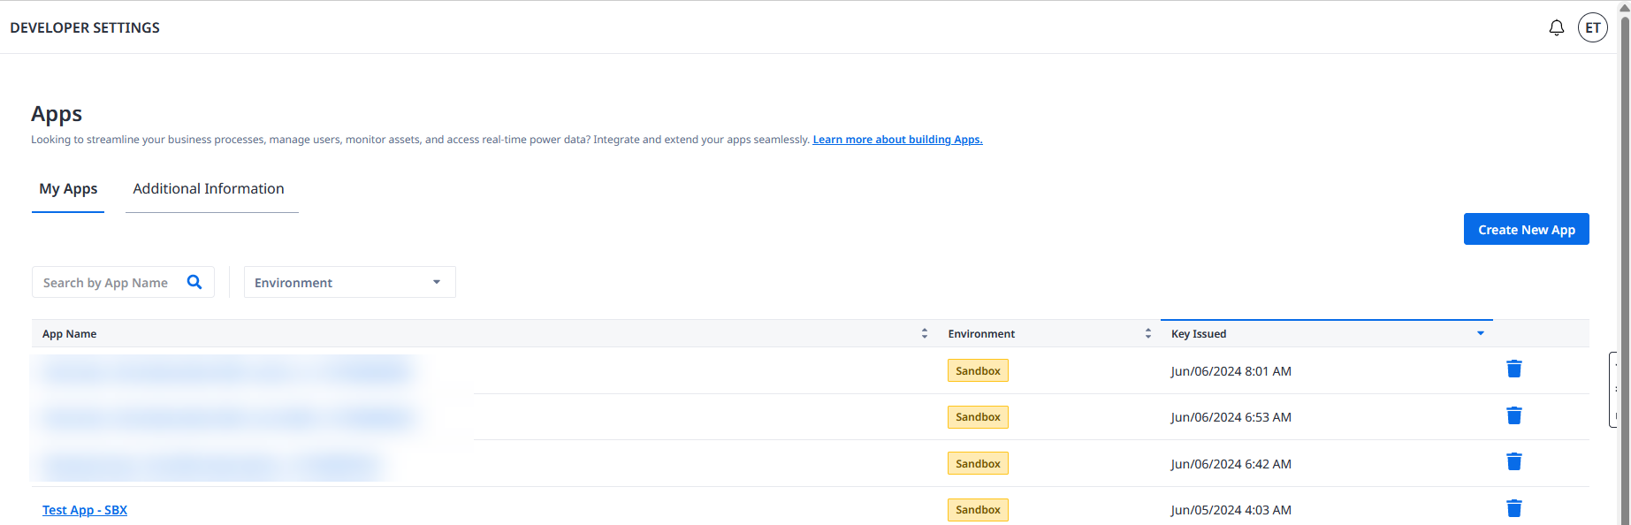The width and height of the screenshot is (1631, 525).
Task: Click the Sandbox badge for 8:01 AM row
Action: coord(978,370)
